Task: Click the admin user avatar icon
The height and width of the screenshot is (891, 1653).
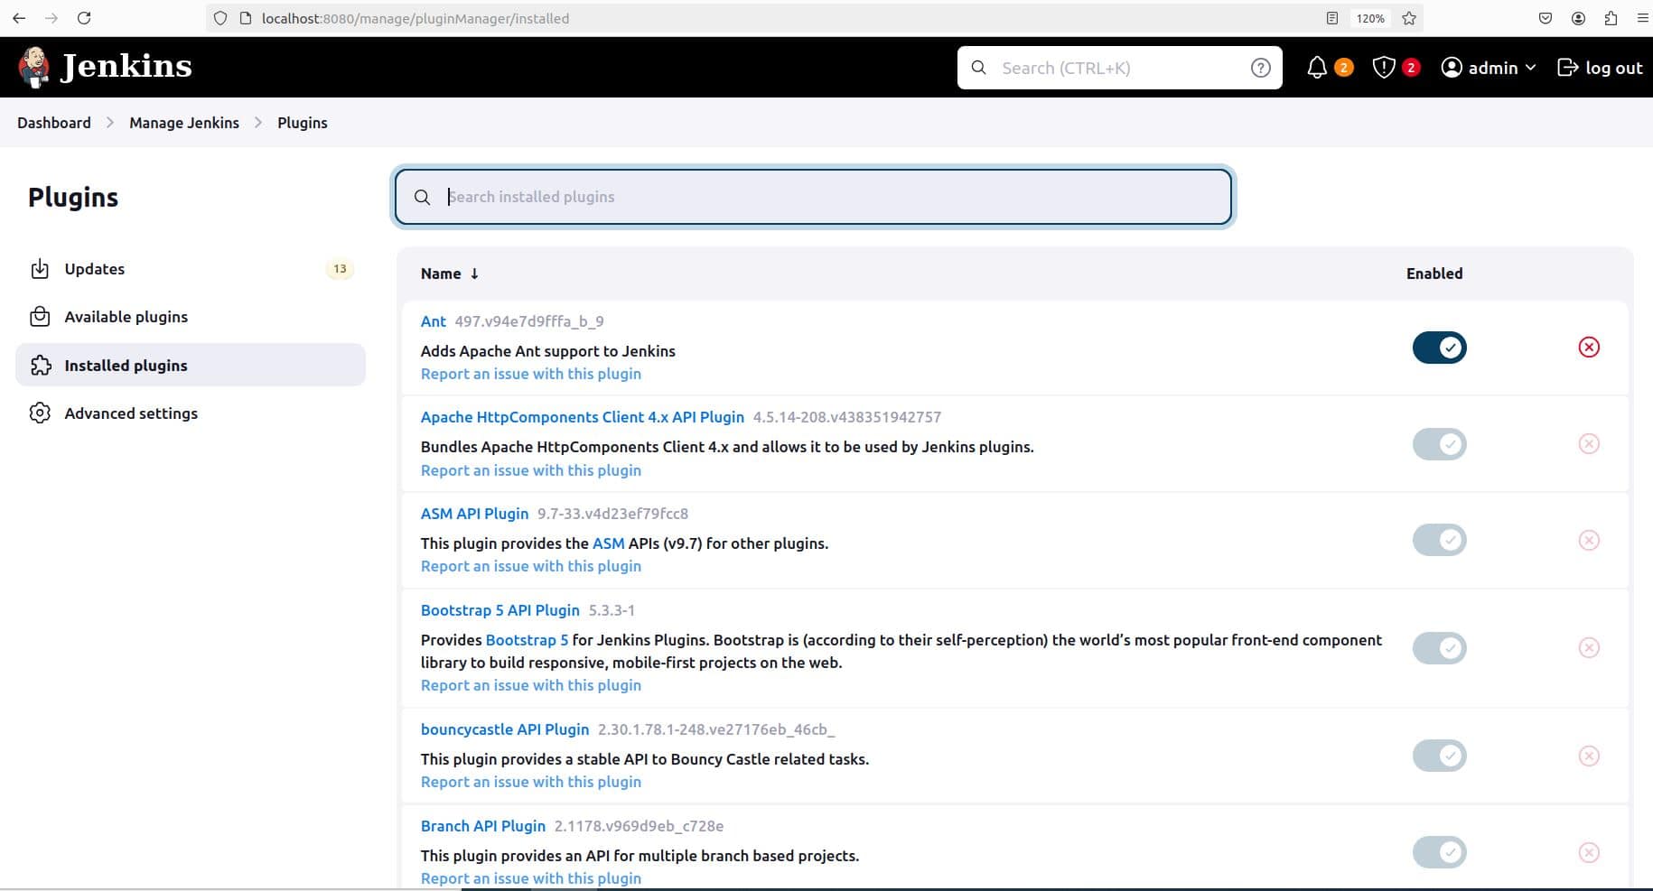Action: click(x=1452, y=68)
